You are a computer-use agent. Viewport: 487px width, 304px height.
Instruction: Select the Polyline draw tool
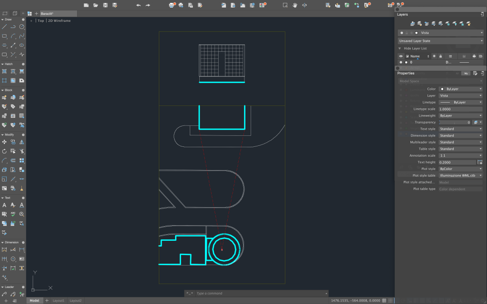[13, 27]
